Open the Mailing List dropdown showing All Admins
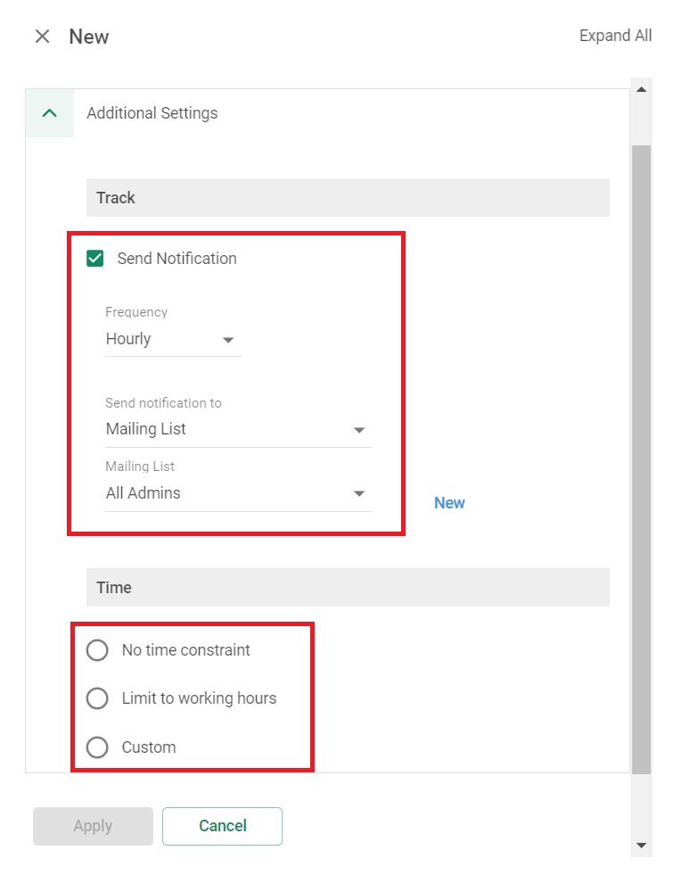Viewport: 681px width, 875px height. [239, 493]
